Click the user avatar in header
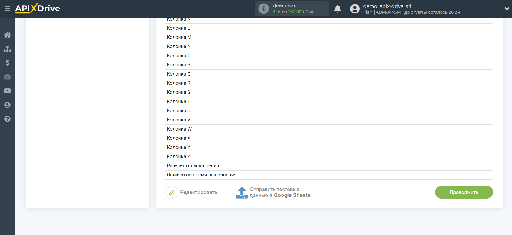Image resolution: width=512 pixels, height=235 pixels. 355,9
